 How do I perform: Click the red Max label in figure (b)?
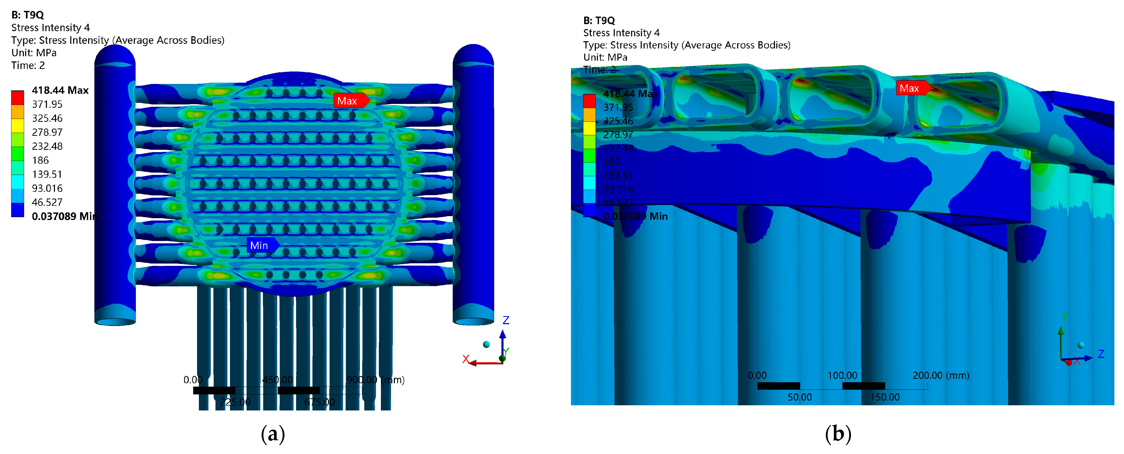pos(911,88)
